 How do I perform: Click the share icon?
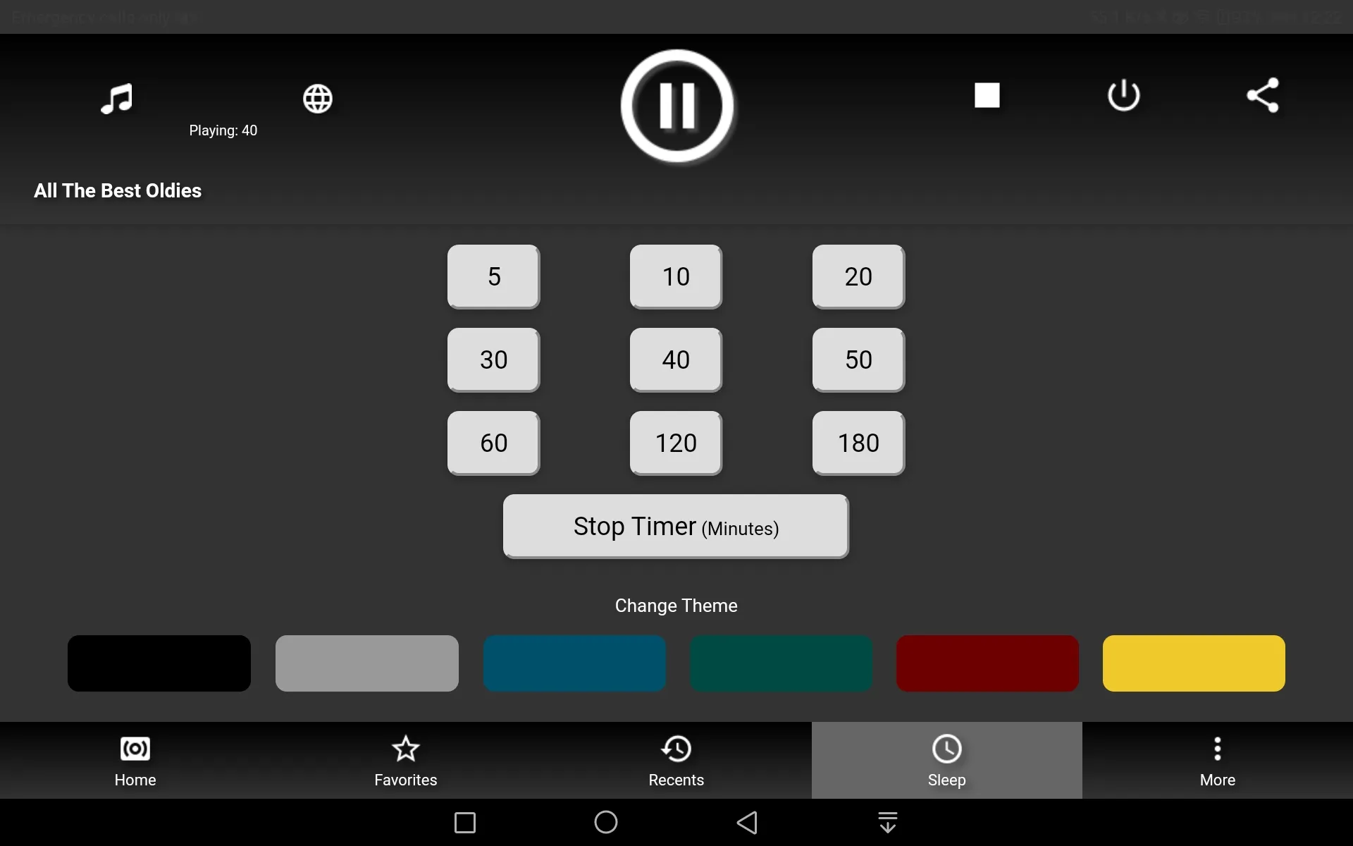coord(1262,97)
